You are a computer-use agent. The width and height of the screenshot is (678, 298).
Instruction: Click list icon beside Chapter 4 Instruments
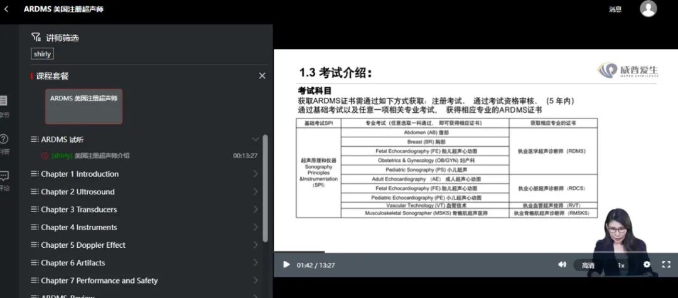coord(35,226)
